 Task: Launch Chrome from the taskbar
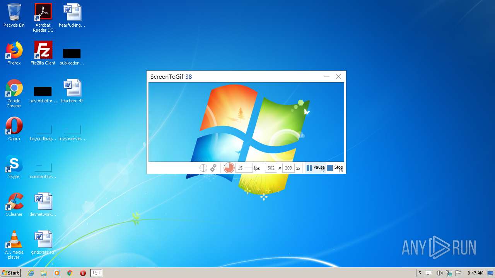coord(70,273)
